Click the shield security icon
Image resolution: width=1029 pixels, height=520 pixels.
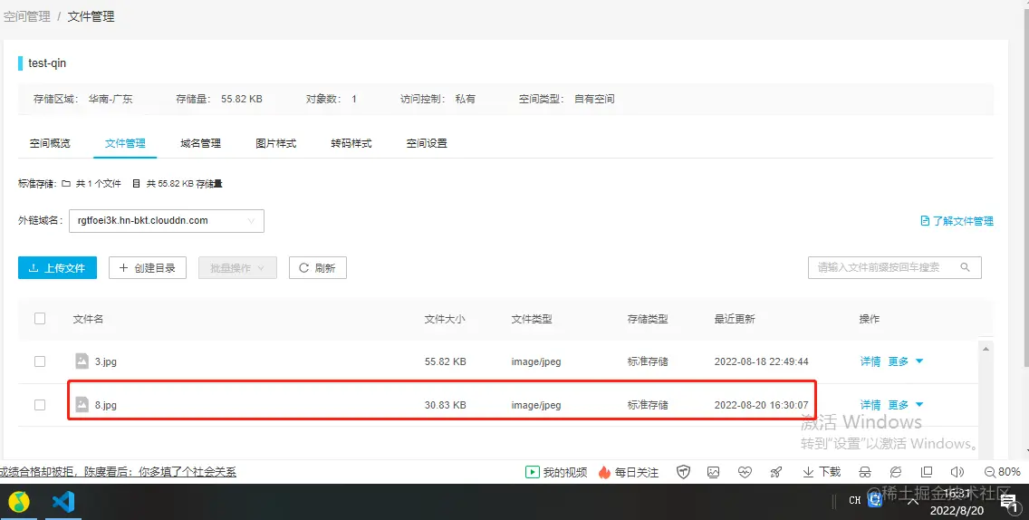[683, 472]
